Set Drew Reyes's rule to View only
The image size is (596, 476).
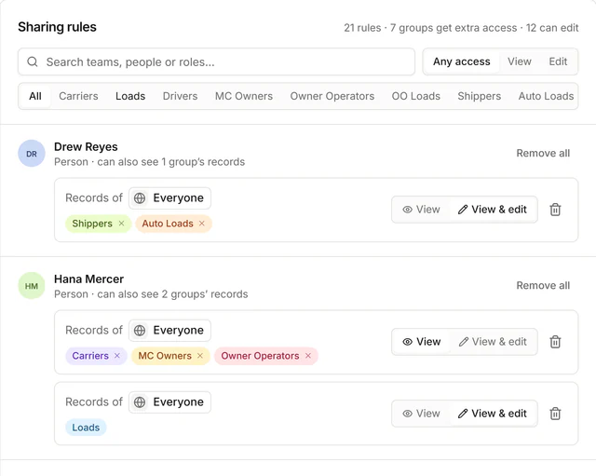click(x=421, y=210)
